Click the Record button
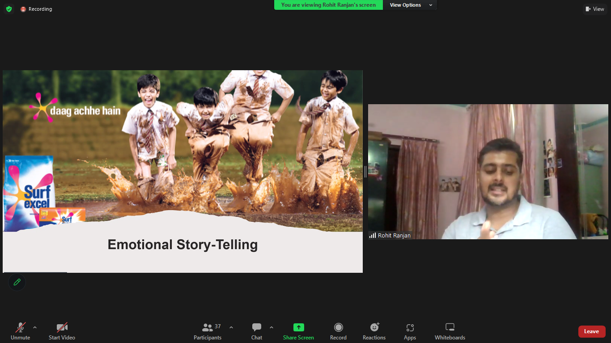This screenshot has height=343, width=611. tap(338, 331)
